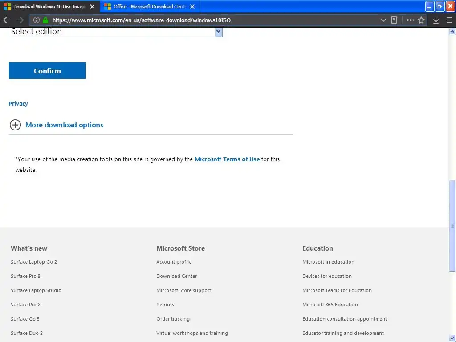Bookmark this page with the star icon

pyautogui.click(x=421, y=20)
